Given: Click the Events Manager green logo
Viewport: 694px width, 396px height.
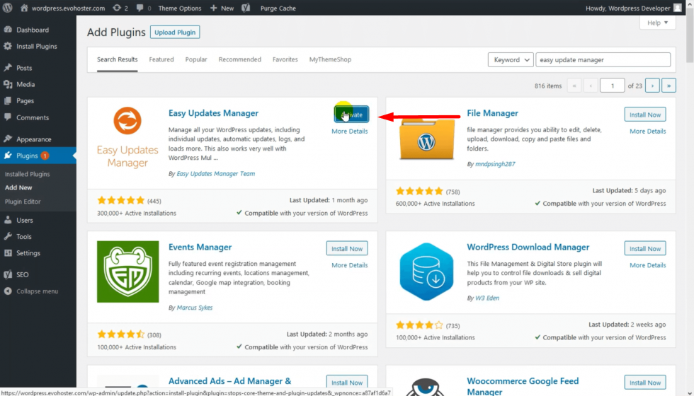Looking at the screenshot, I should coord(128,272).
